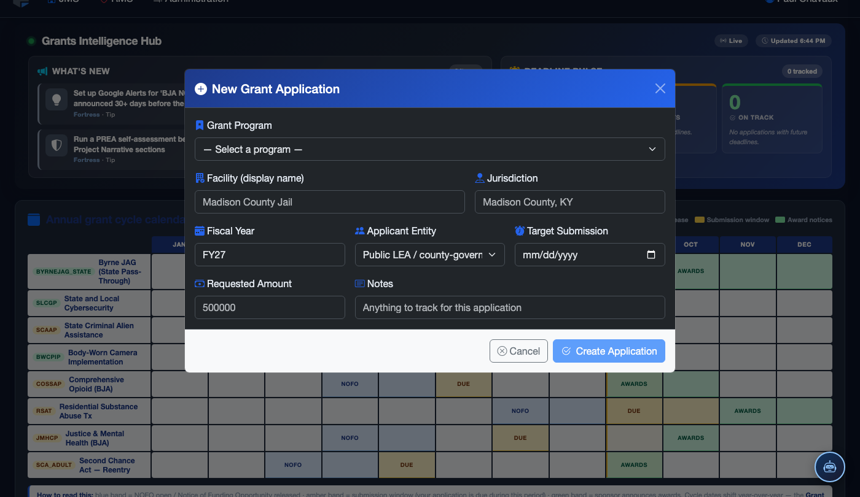860x497 pixels.
Task: Click the person-pin icon beside Jurisdiction
Action: [x=480, y=178]
